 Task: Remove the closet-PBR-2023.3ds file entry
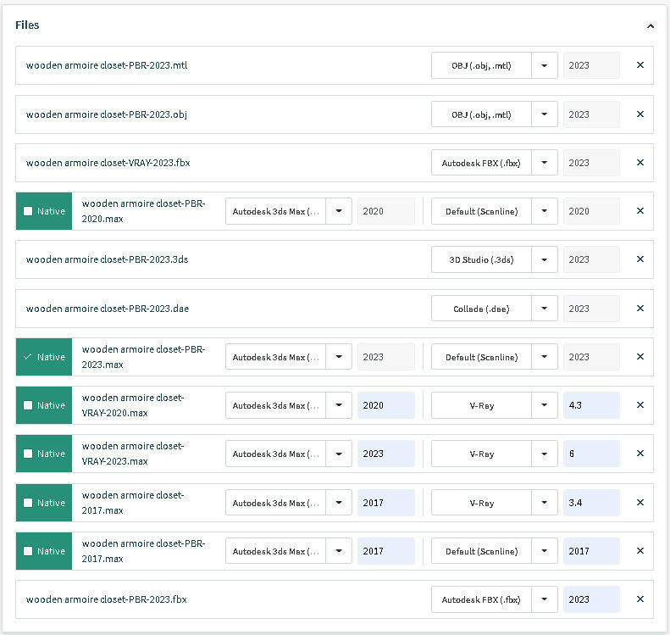point(640,259)
